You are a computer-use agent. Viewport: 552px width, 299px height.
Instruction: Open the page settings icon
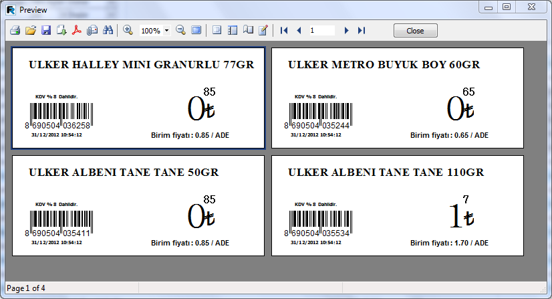pos(248,30)
